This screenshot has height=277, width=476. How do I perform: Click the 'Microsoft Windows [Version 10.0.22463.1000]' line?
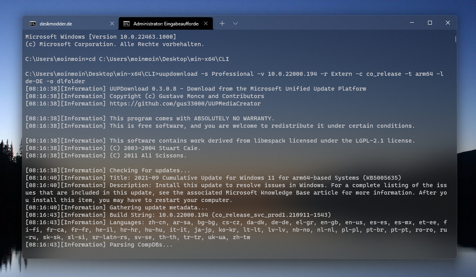click(101, 37)
